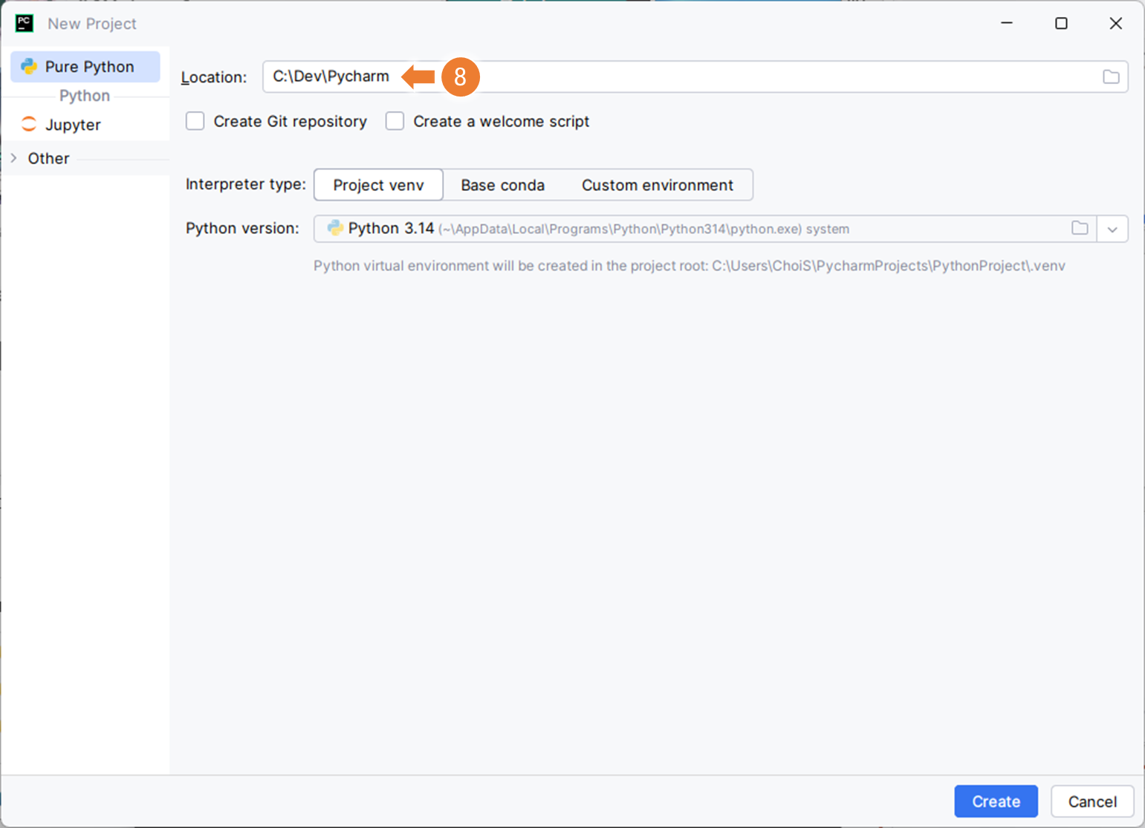Click the virtual environment path hint text

[690, 266]
